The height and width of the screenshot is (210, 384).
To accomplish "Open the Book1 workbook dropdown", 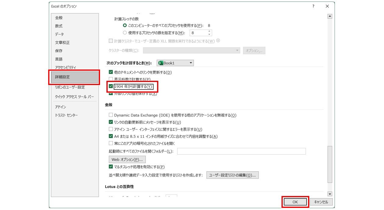I will [175, 63].
